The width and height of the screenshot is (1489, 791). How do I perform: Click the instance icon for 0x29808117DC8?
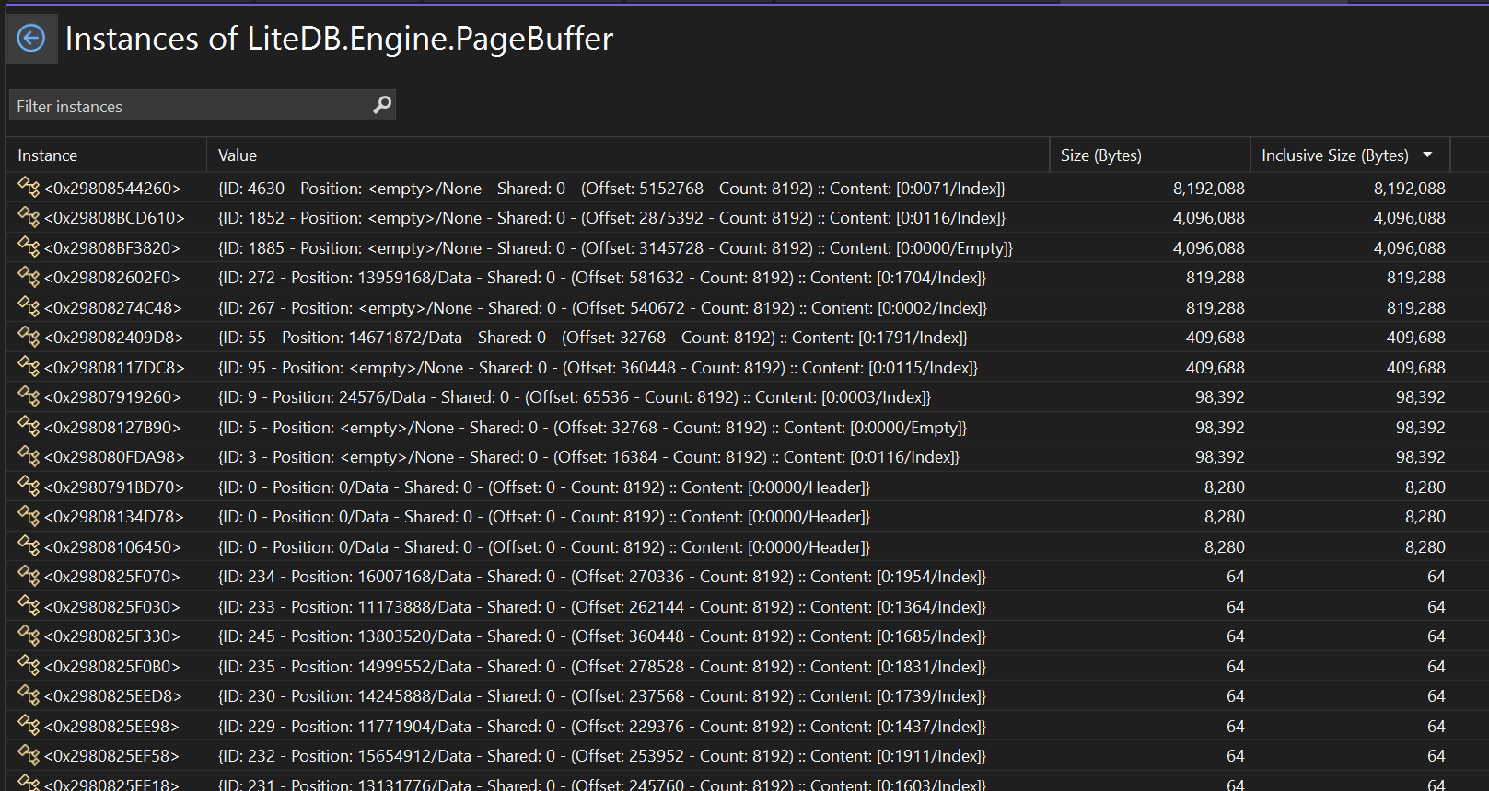pos(29,367)
